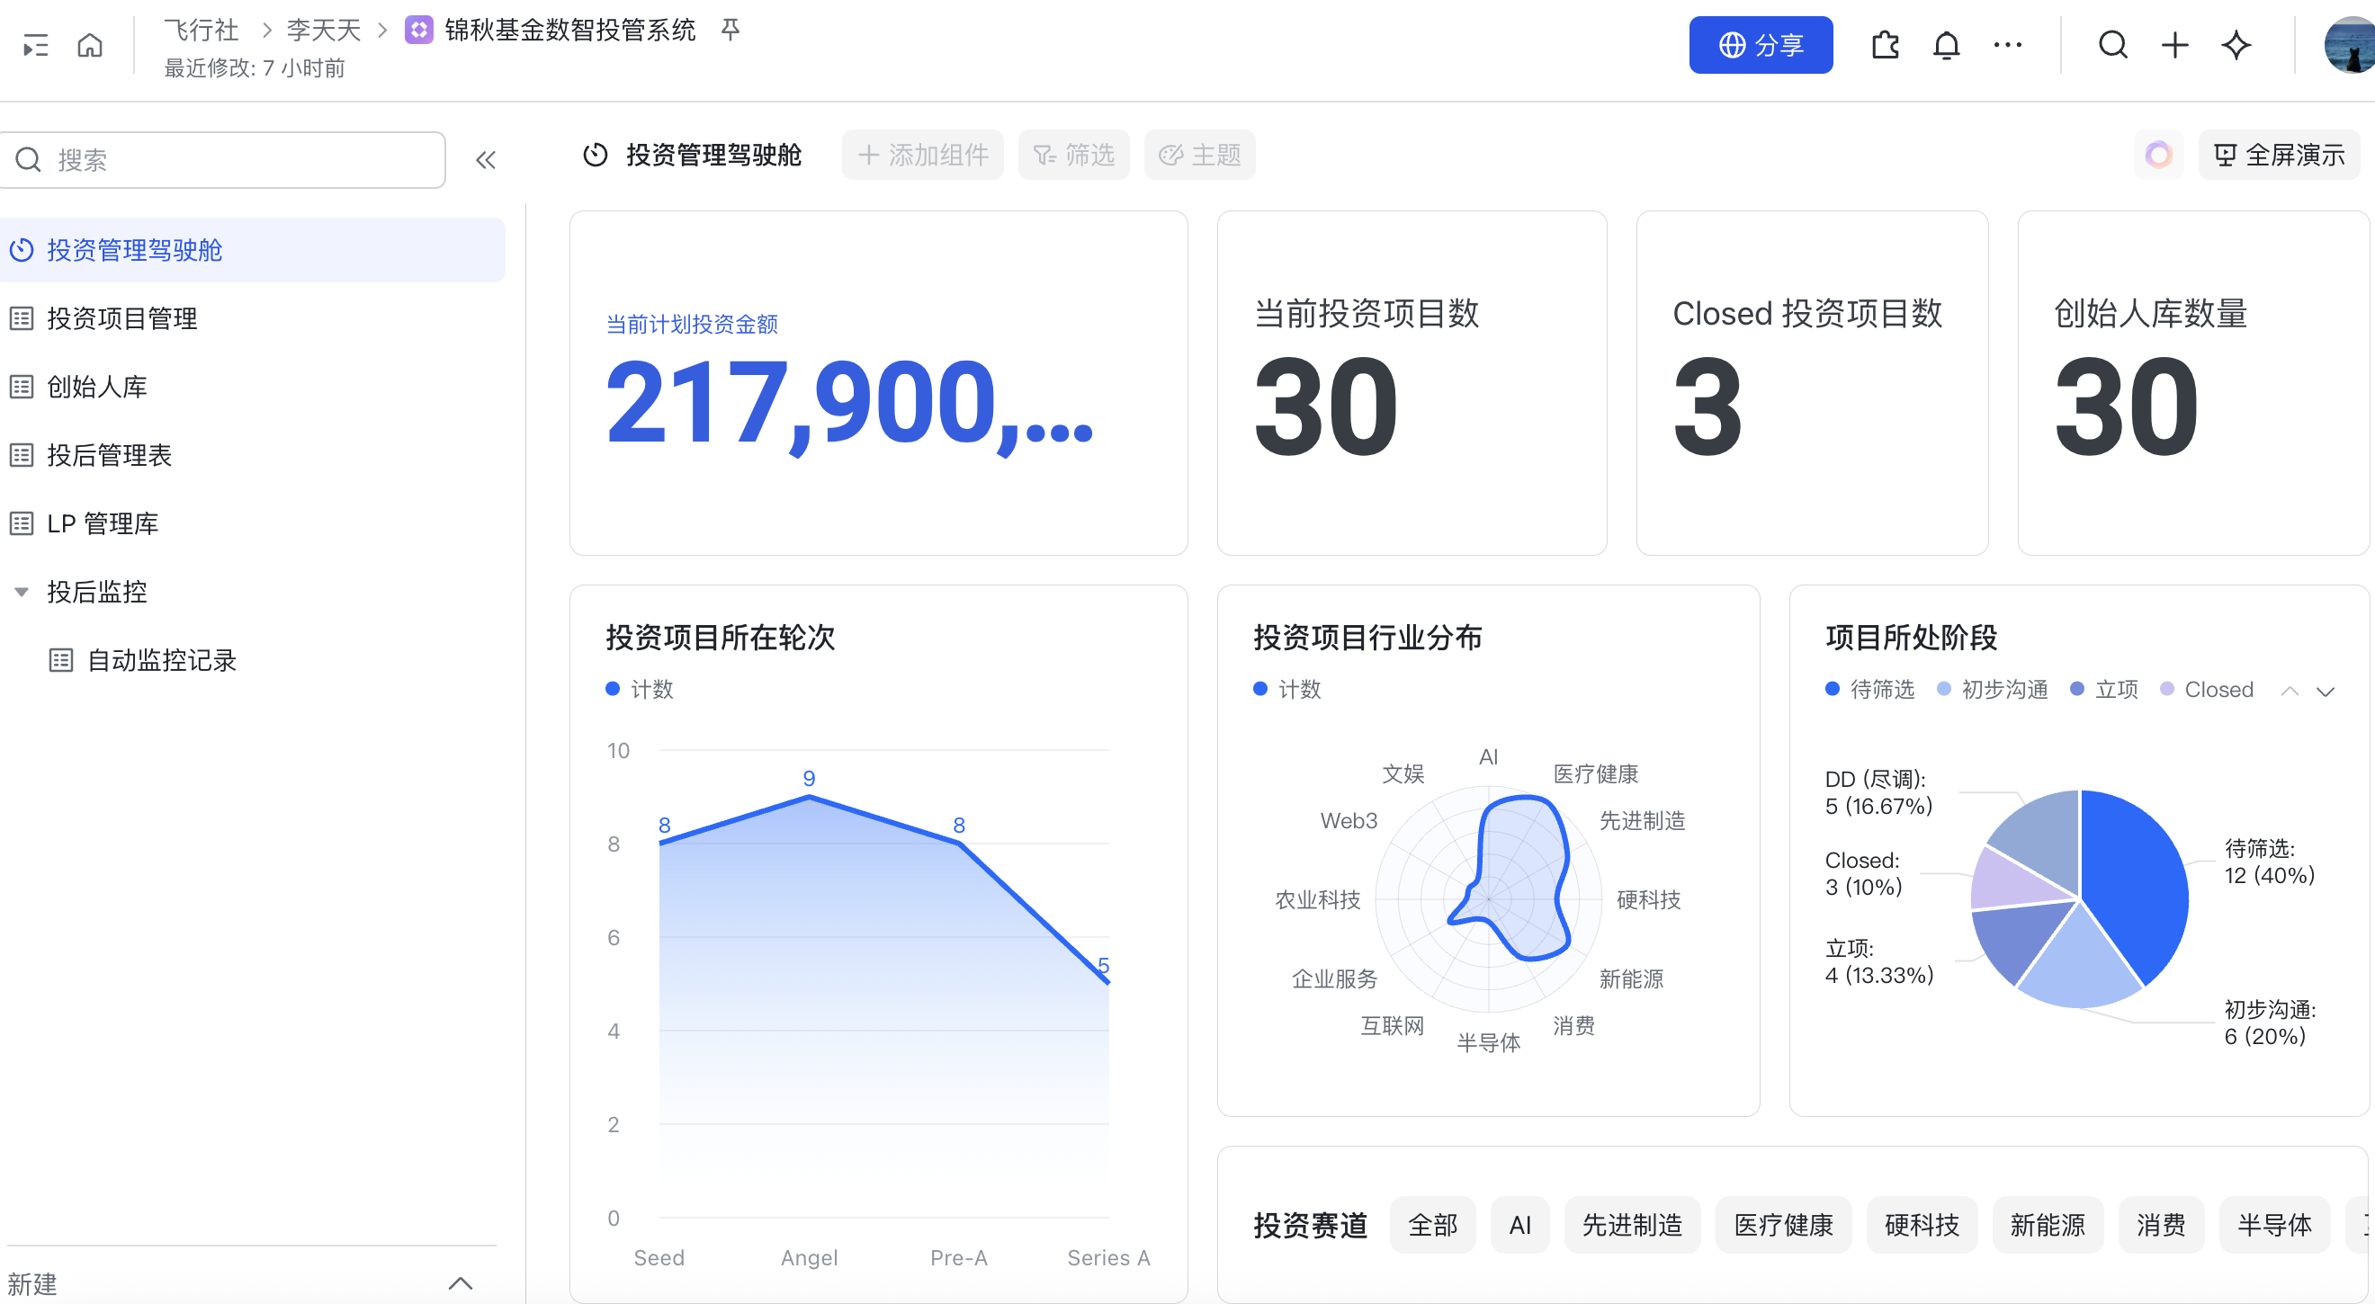Expand the 新建 panel chevron
Viewport: 2375px width, 1304px height.
coord(460,1282)
